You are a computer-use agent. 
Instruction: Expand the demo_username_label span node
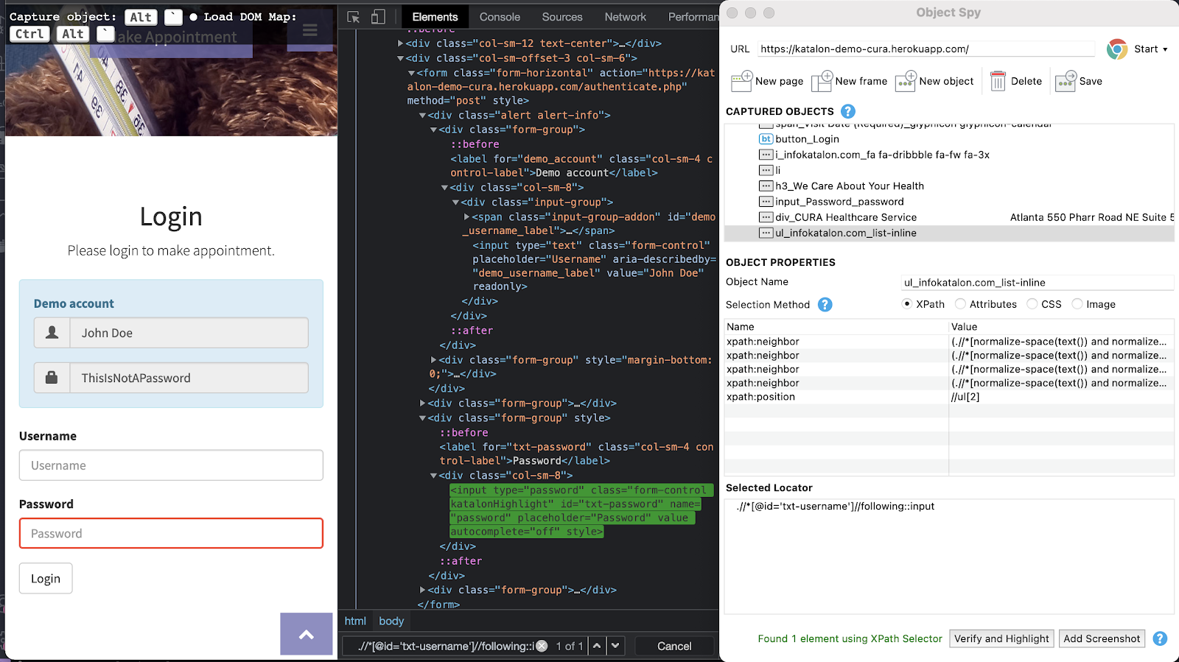tap(467, 217)
